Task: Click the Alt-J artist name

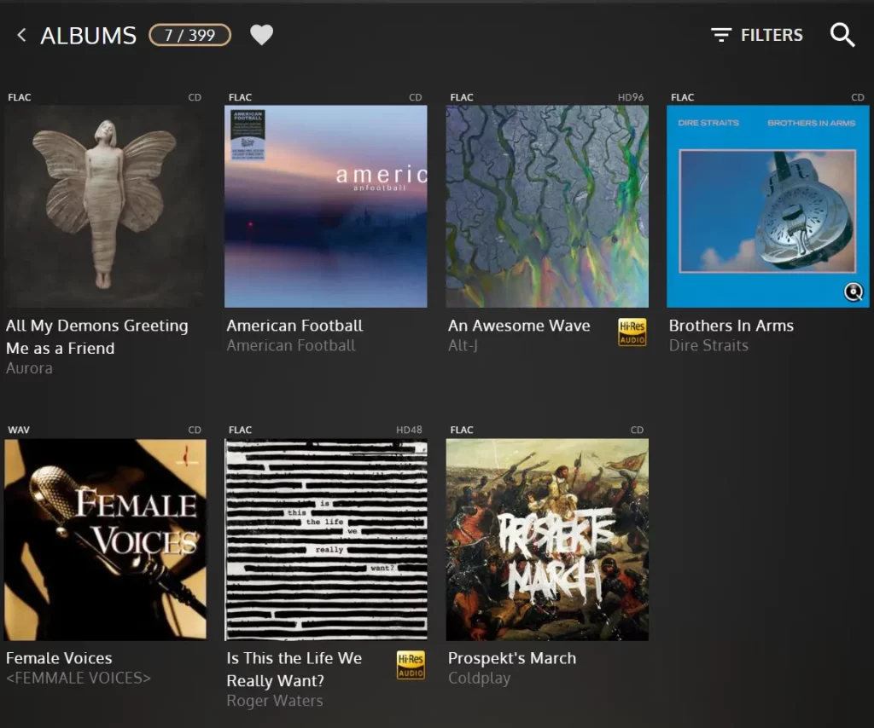Action: tap(463, 345)
